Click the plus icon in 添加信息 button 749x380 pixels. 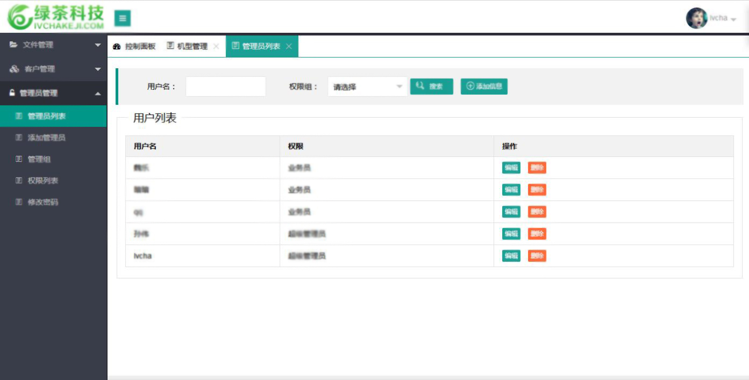(470, 87)
